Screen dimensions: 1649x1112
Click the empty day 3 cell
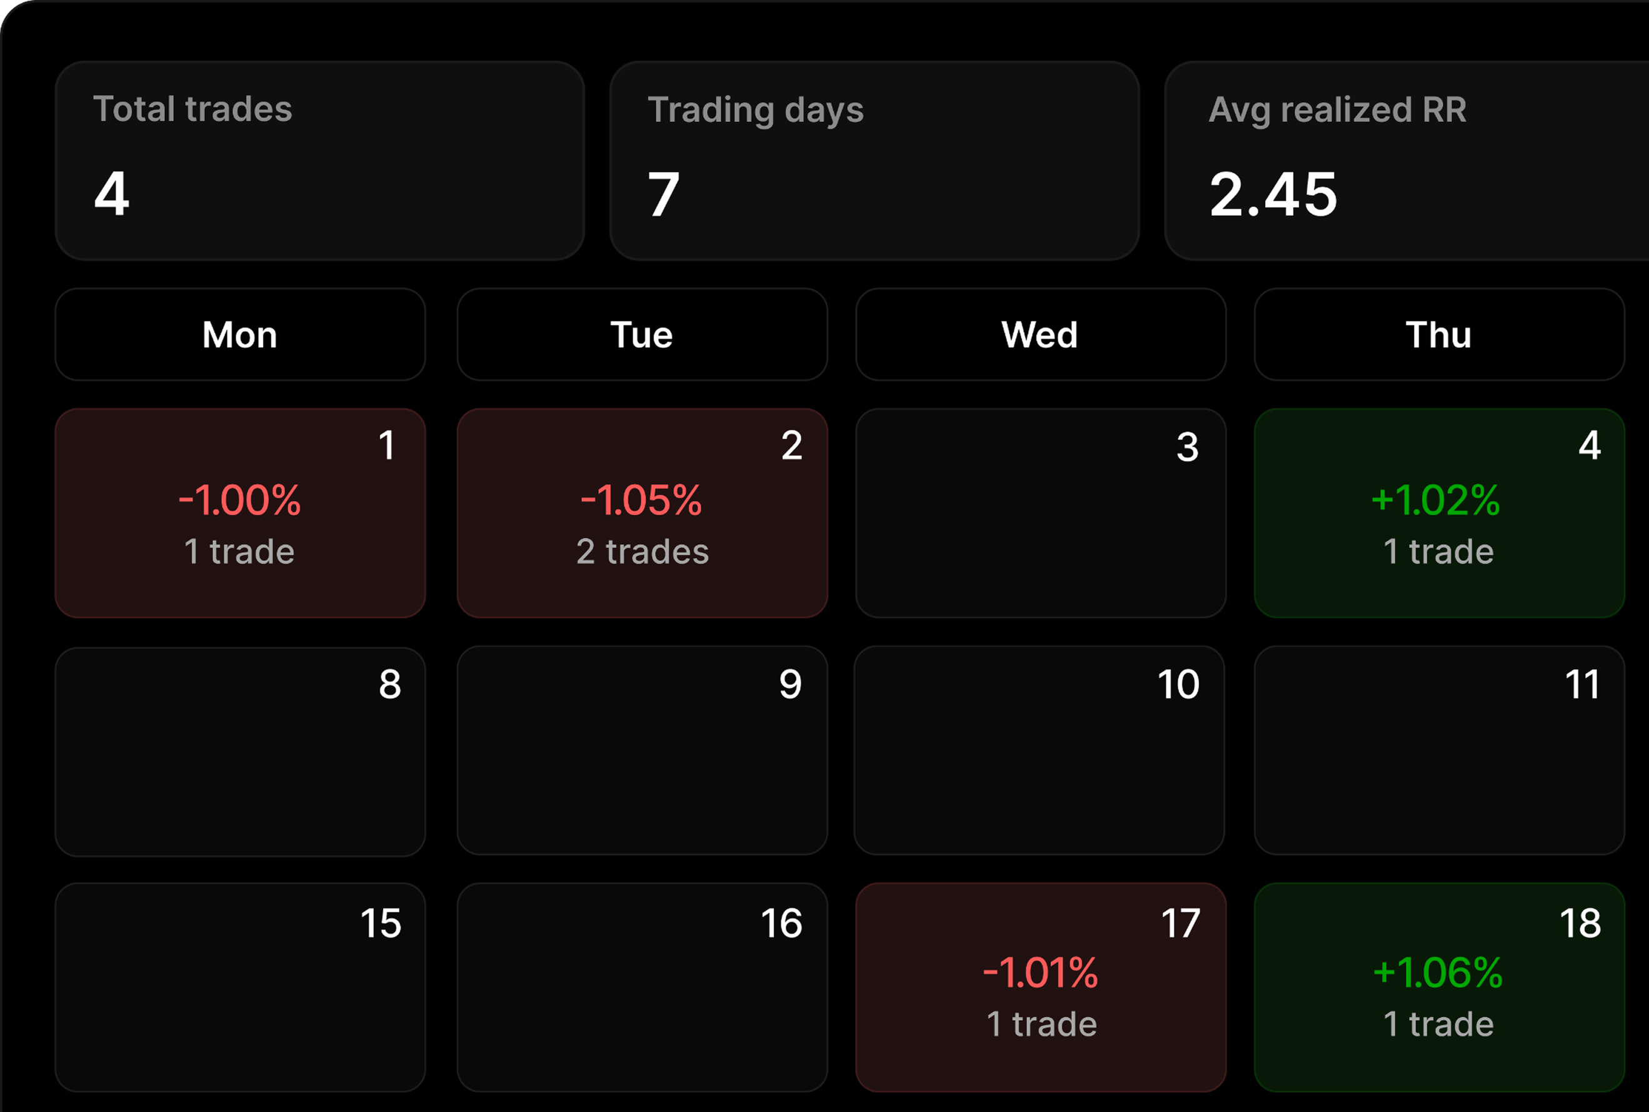1040,513
